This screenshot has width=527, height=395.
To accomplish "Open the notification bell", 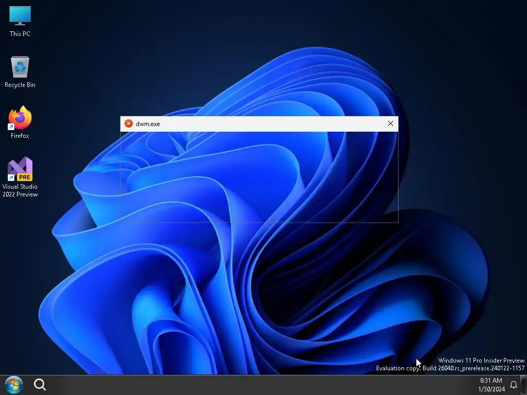I will [514, 385].
